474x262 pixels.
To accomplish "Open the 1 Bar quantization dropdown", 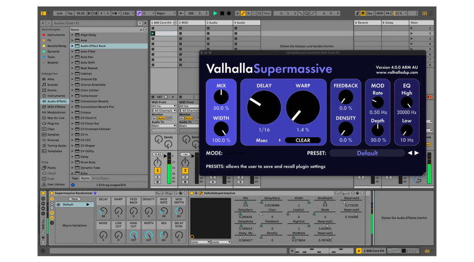I will (128, 13).
